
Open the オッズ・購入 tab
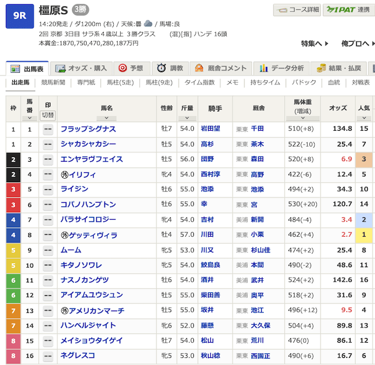[81, 69]
